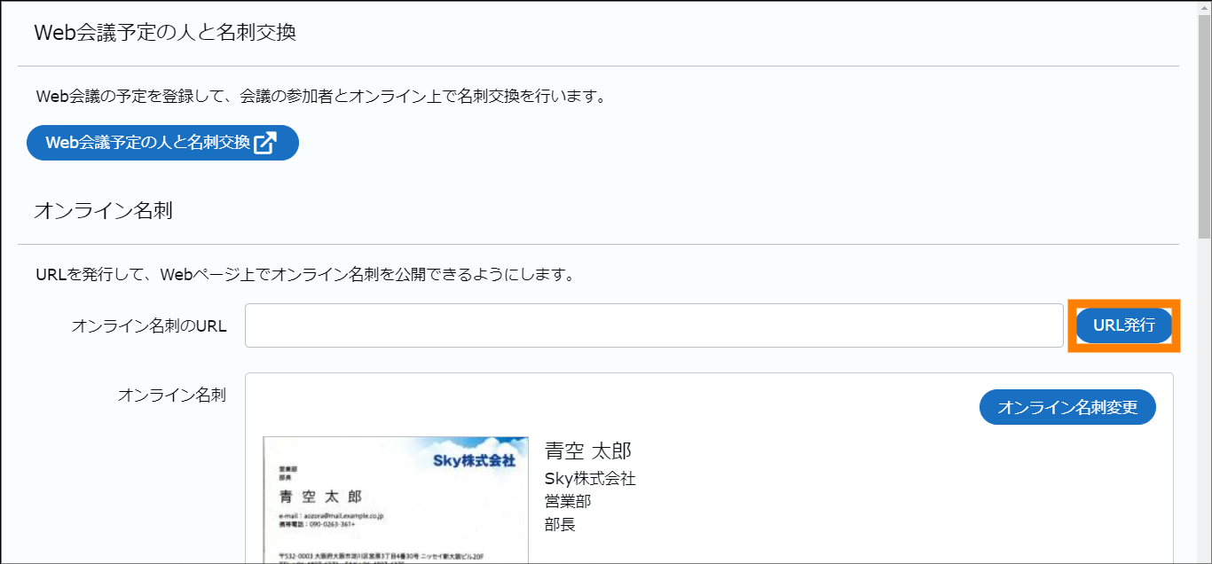Click the Web会議の予定を登録して description sentence
Viewport: 1212px width, 564px height.
pos(321,96)
